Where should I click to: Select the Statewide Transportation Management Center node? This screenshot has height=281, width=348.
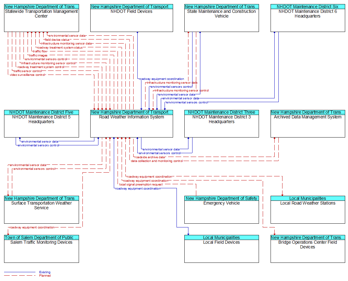pyautogui.click(x=41, y=18)
